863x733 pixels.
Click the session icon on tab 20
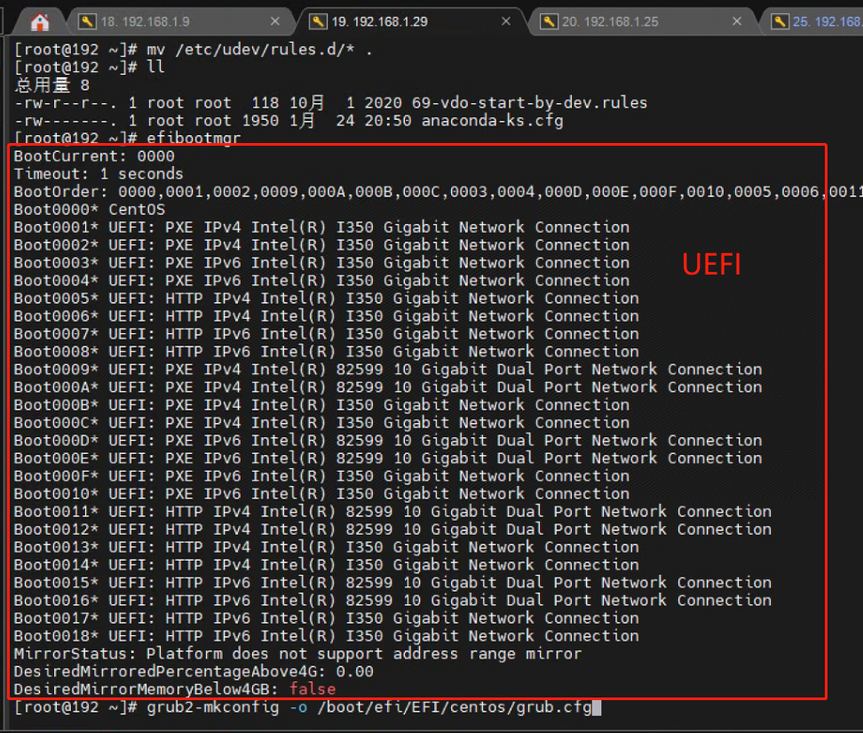pyautogui.click(x=549, y=21)
